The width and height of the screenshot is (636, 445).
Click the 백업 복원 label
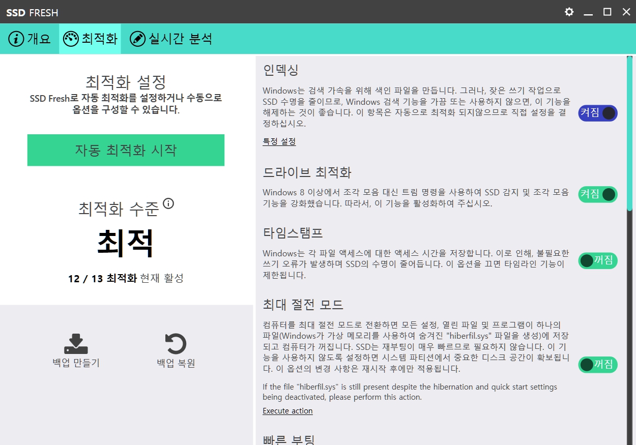pyautogui.click(x=176, y=363)
